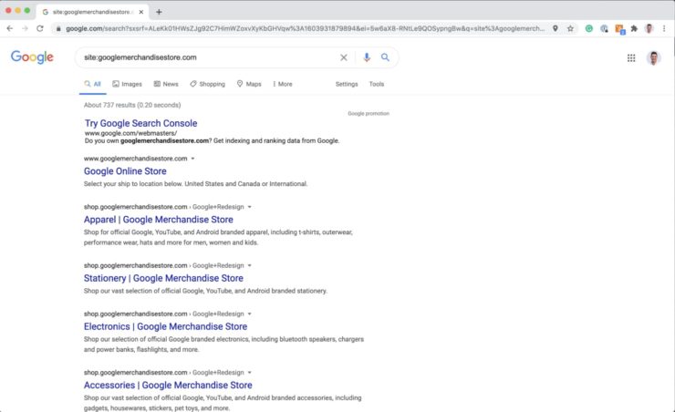Reload the page with the refresh icon
This screenshot has height=412, width=675.
tap(40, 28)
